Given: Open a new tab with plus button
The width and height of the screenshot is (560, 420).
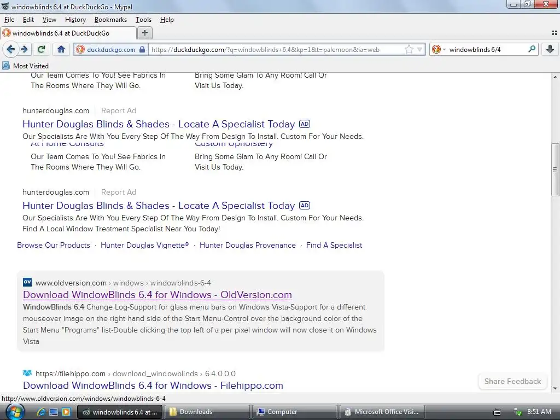Looking at the screenshot, I should (144, 33).
